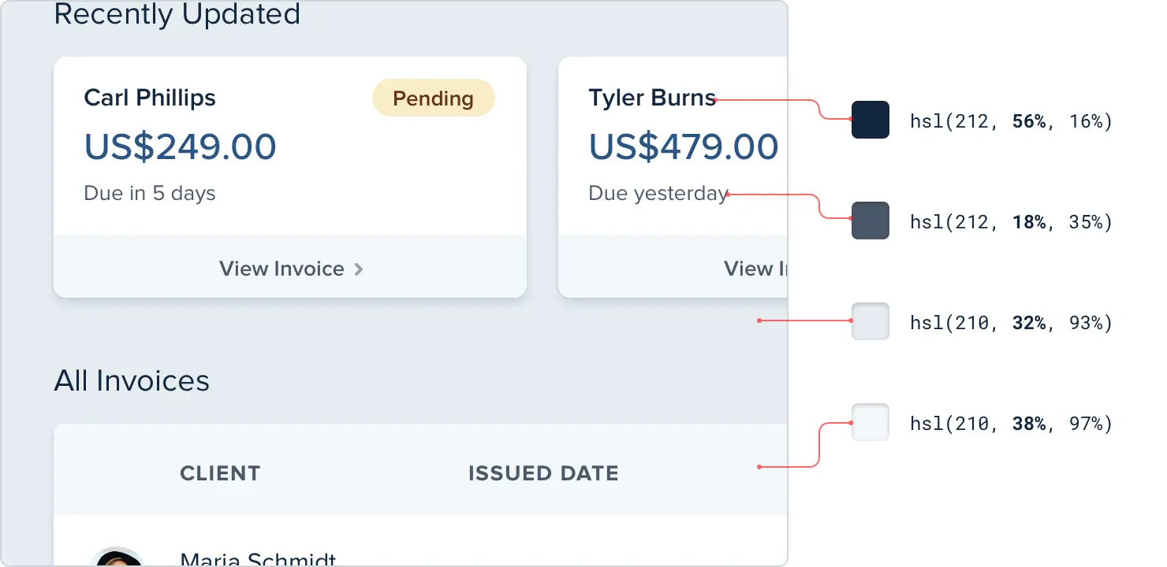The width and height of the screenshot is (1167, 567).
Task: Click the ISSUED DATE column header
Action: (543, 473)
